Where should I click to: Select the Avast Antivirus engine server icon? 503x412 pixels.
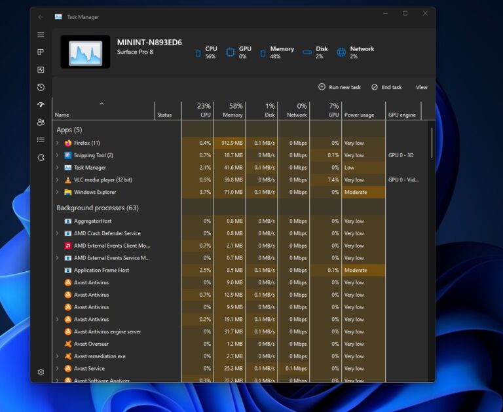67,331
